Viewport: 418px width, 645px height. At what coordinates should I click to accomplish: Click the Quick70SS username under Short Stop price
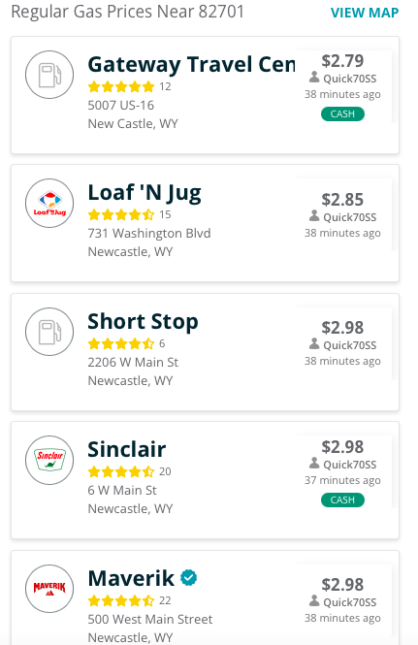tap(350, 345)
